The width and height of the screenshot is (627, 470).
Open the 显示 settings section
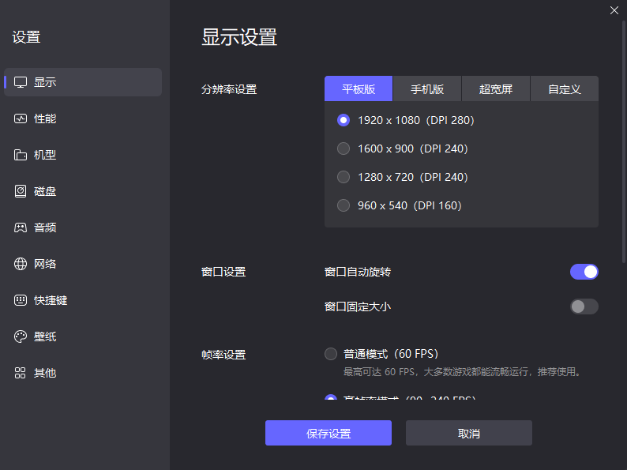(x=83, y=82)
